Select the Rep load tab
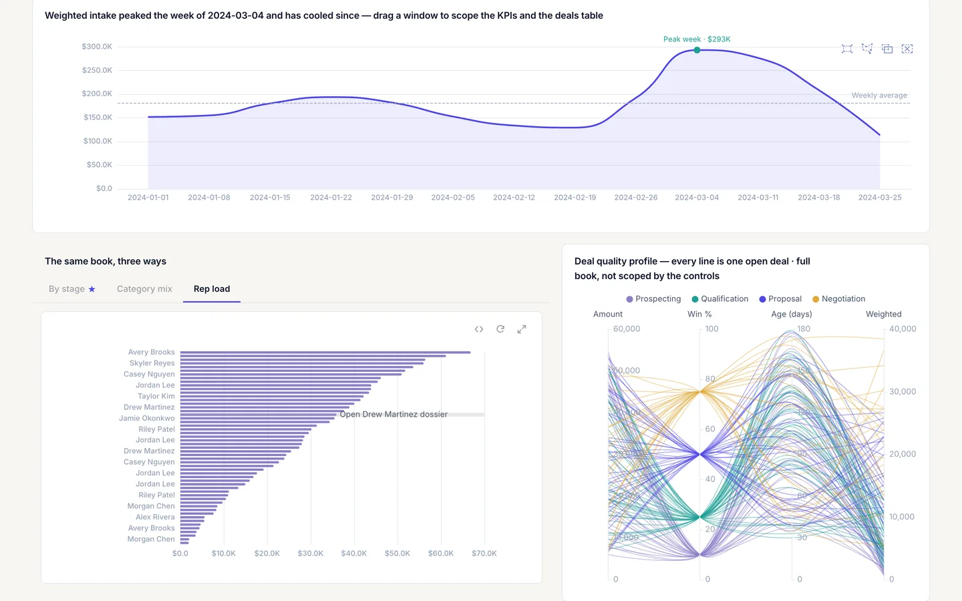 (212, 289)
